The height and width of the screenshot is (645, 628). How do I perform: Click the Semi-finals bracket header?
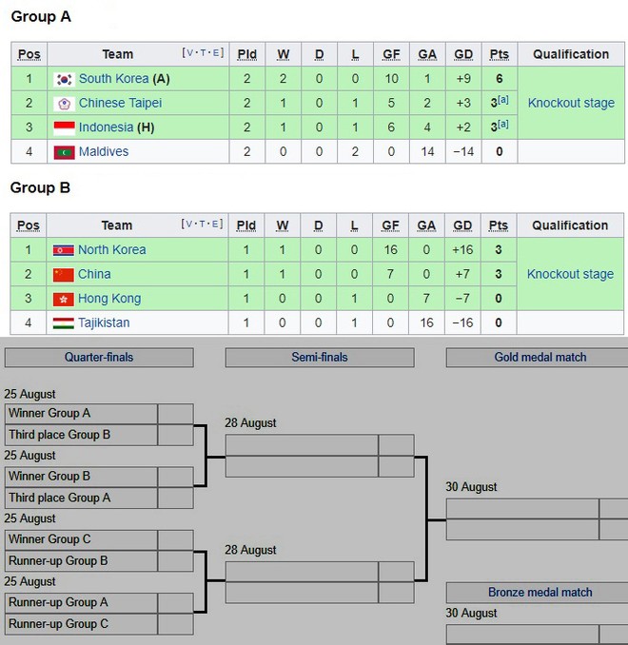pos(320,357)
